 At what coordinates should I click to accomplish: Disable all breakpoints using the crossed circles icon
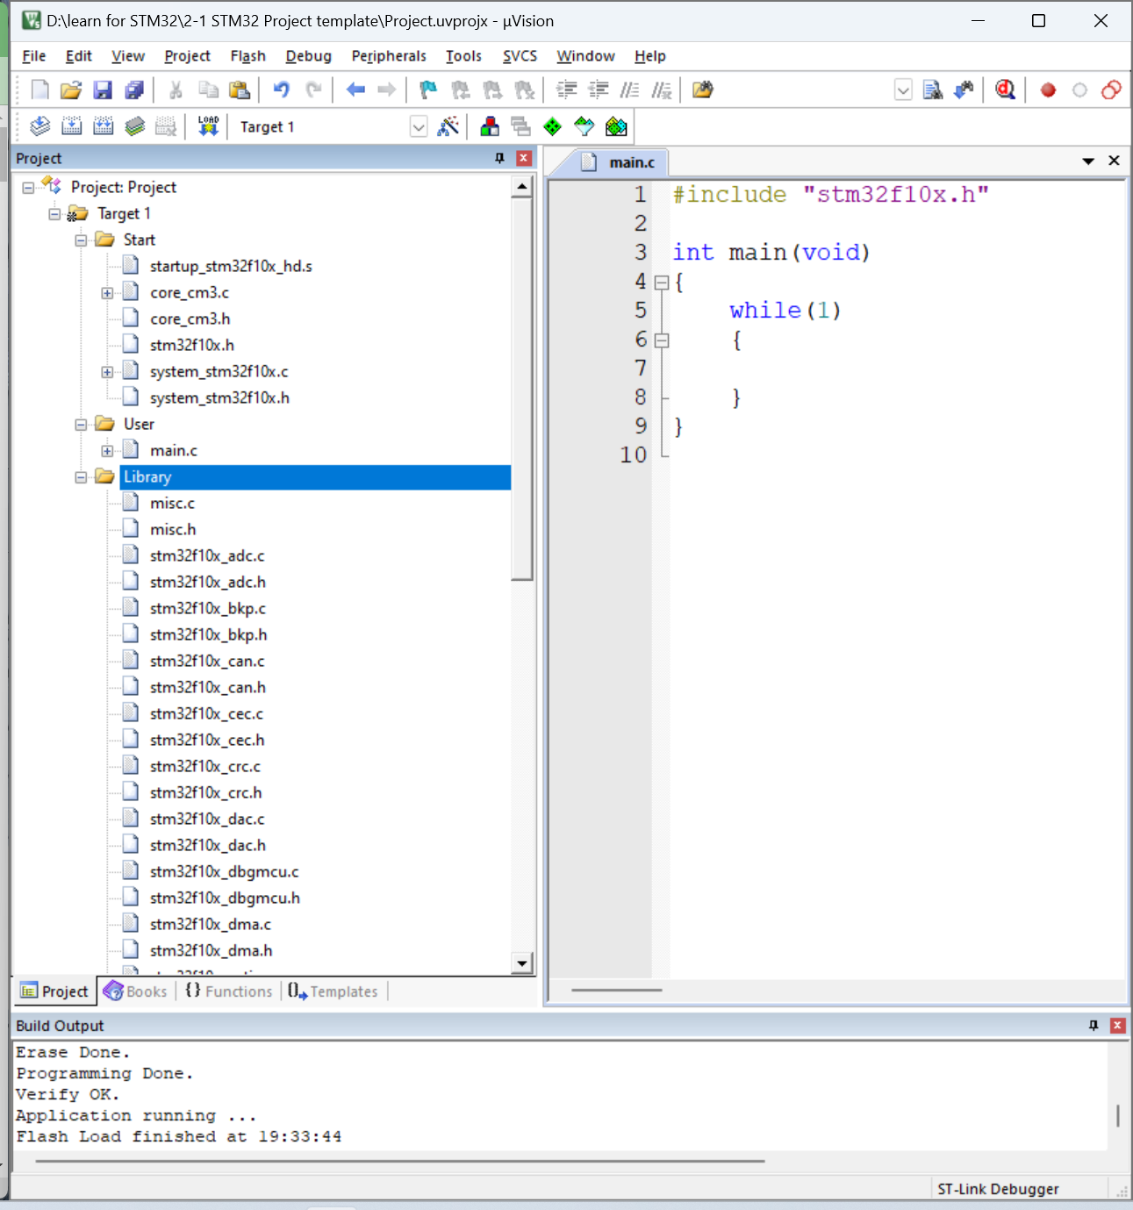click(1111, 89)
